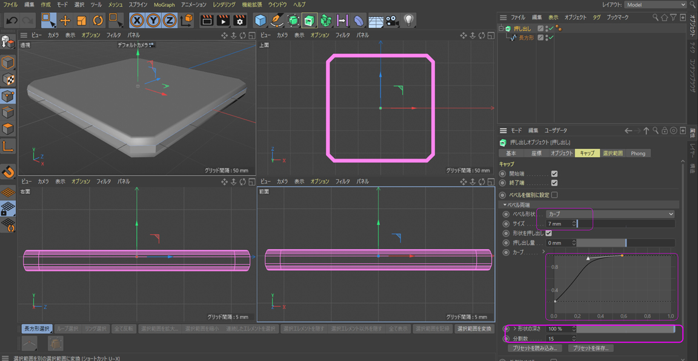Click the プリセットを読み込み button
The width and height of the screenshot is (698, 361).
point(534,348)
